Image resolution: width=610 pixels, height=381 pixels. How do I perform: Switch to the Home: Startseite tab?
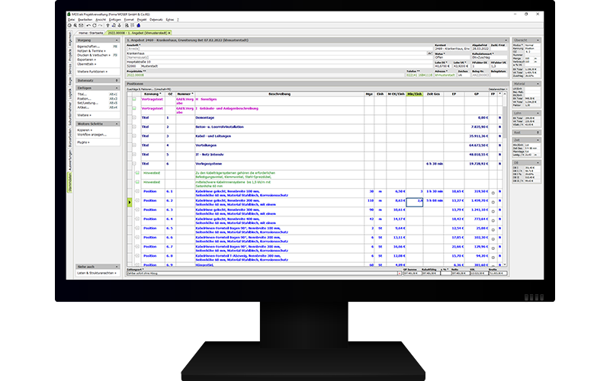click(x=91, y=33)
